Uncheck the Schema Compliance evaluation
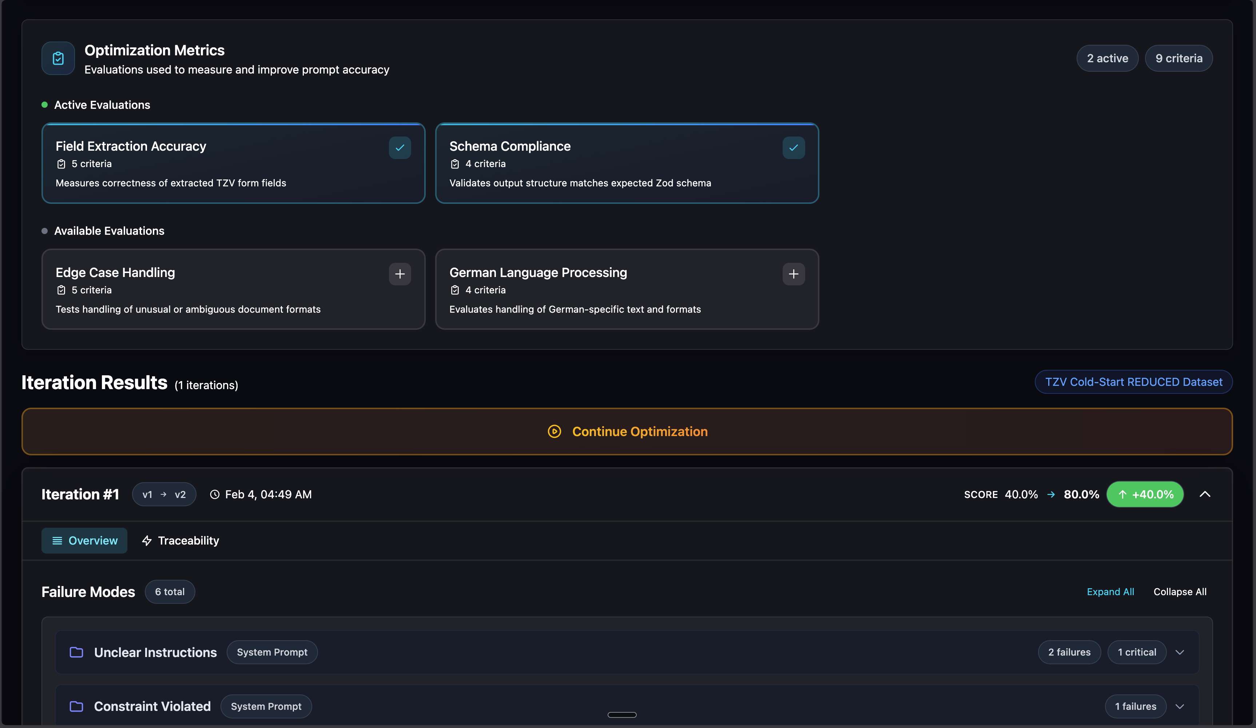 (x=794, y=147)
